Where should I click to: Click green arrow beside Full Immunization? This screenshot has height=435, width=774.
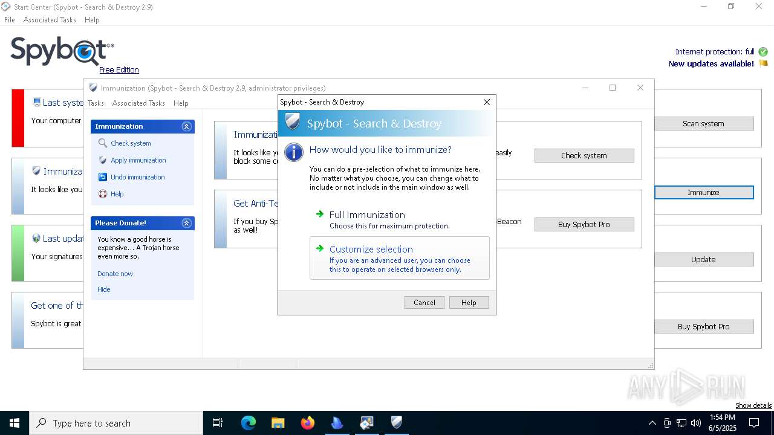[320, 214]
